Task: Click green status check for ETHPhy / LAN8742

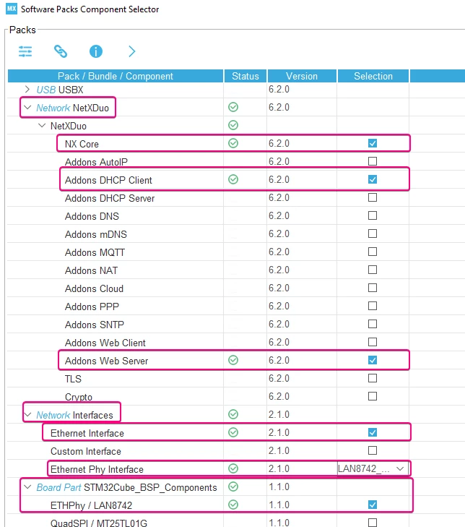Action: [x=233, y=505]
